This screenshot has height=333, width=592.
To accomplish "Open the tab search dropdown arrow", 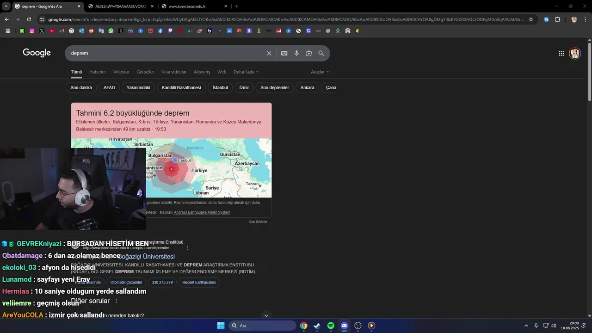I will [6, 6].
